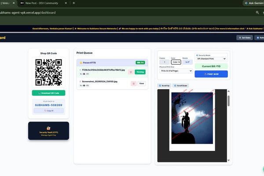Switch to New Post - DEV Community tab
Screen dimensions: 264x176
[42, 3]
